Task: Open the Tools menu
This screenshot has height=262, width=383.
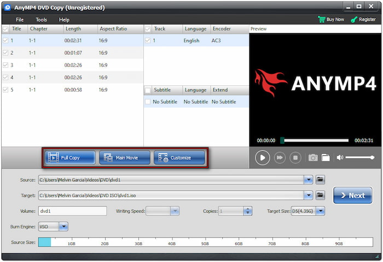Action: coord(42,20)
